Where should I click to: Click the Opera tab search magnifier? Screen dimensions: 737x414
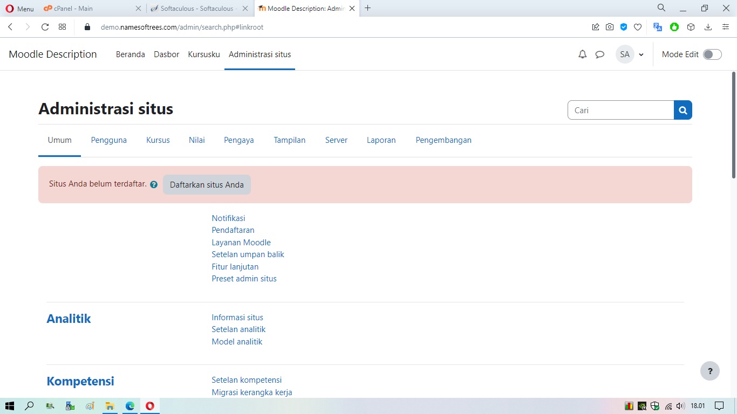point(661,8)
